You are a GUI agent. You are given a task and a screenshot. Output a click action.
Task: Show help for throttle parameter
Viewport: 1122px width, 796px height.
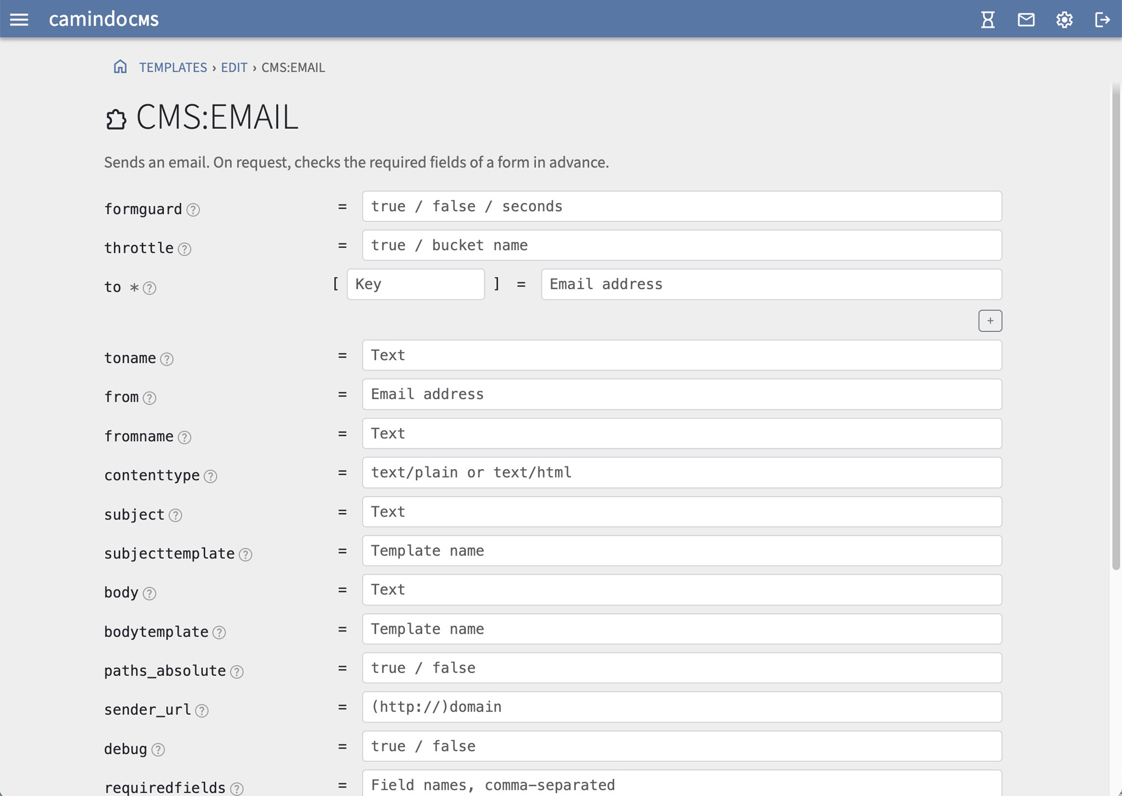click(185, 249)
